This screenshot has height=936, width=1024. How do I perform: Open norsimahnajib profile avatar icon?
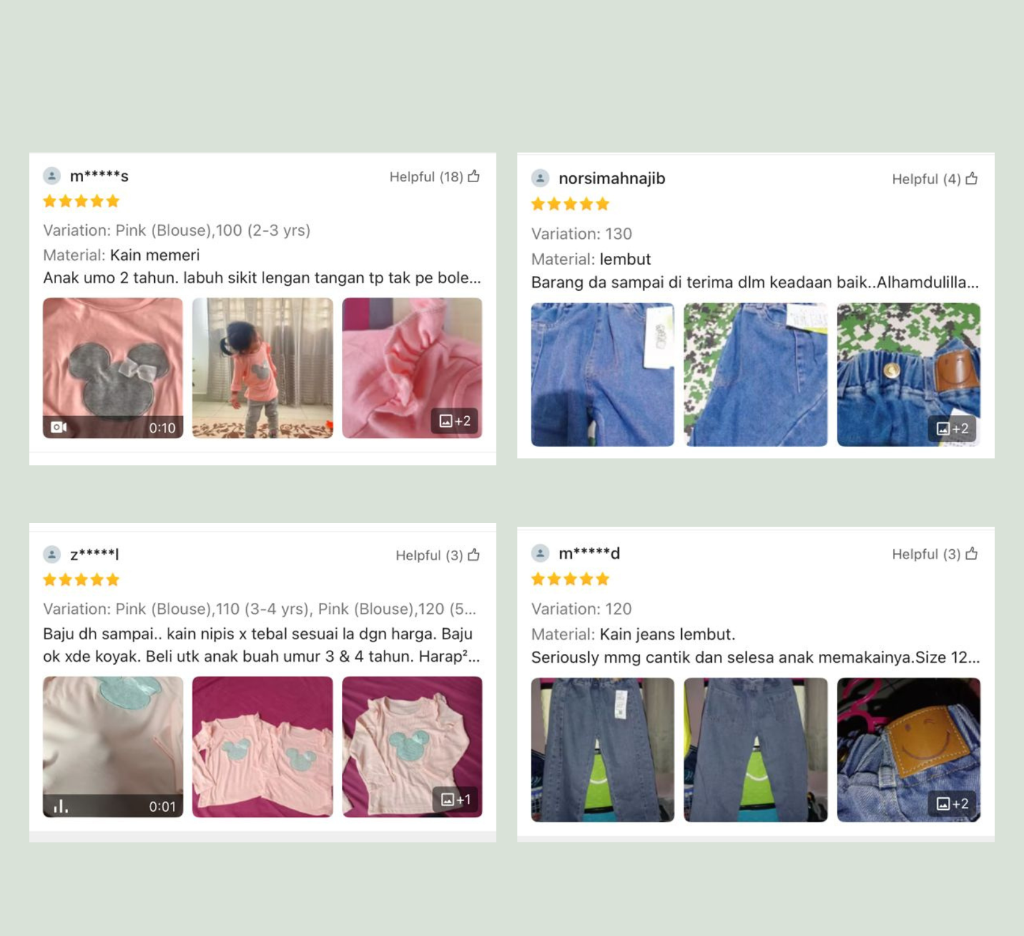pyautogui.click(x=540, y=178)
